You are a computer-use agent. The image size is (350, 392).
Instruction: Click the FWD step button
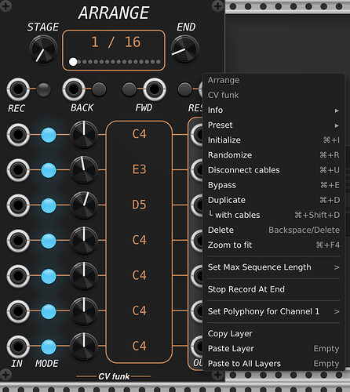[x=129, y=89]
